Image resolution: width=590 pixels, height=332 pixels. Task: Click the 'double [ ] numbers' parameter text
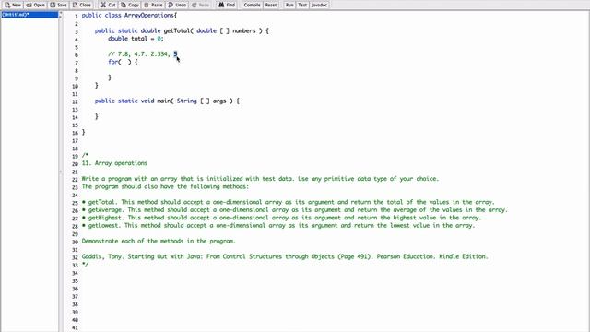(226, 30)
